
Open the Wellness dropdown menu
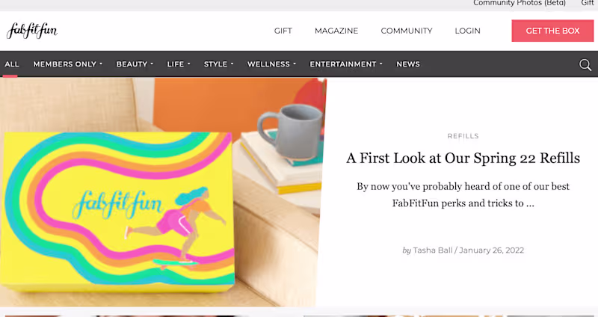click(x=271, y=64)
